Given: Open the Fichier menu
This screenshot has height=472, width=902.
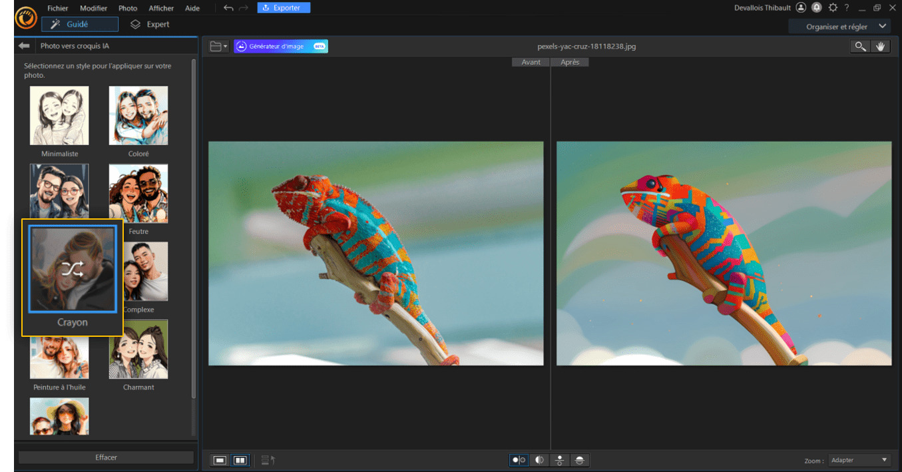Looking at the screenshot, I should [58, 8].
